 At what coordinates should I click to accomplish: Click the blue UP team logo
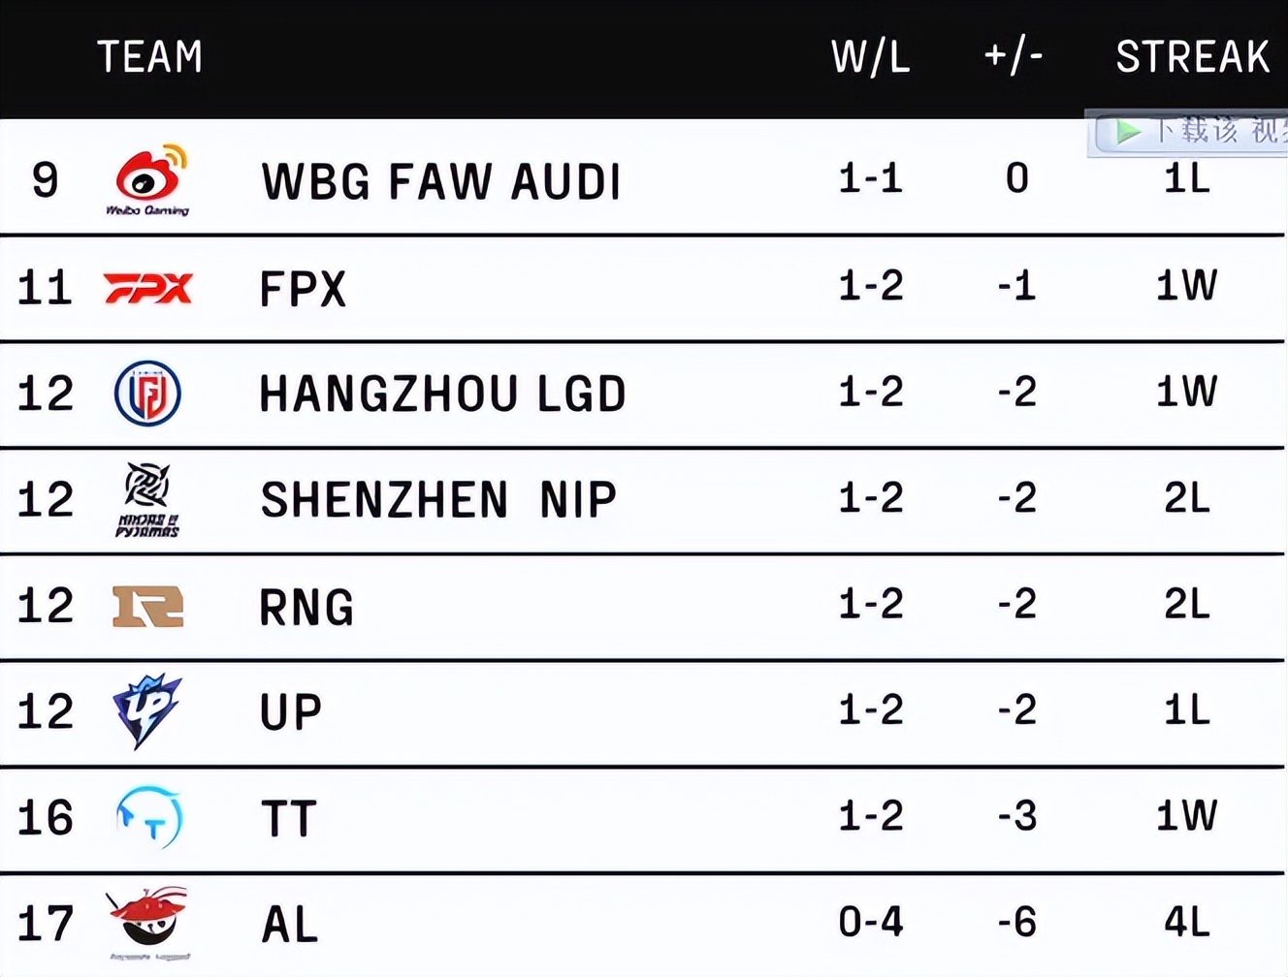coord(146,711)
